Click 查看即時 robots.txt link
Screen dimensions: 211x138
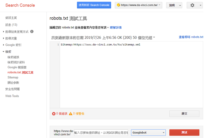point(191,37)
